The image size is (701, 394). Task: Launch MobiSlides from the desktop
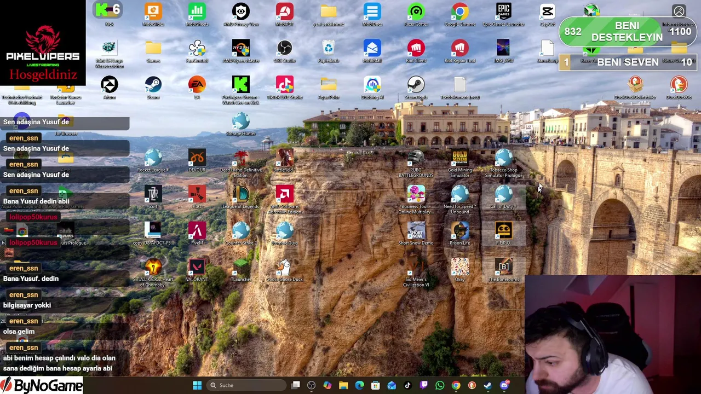point(153,15)
